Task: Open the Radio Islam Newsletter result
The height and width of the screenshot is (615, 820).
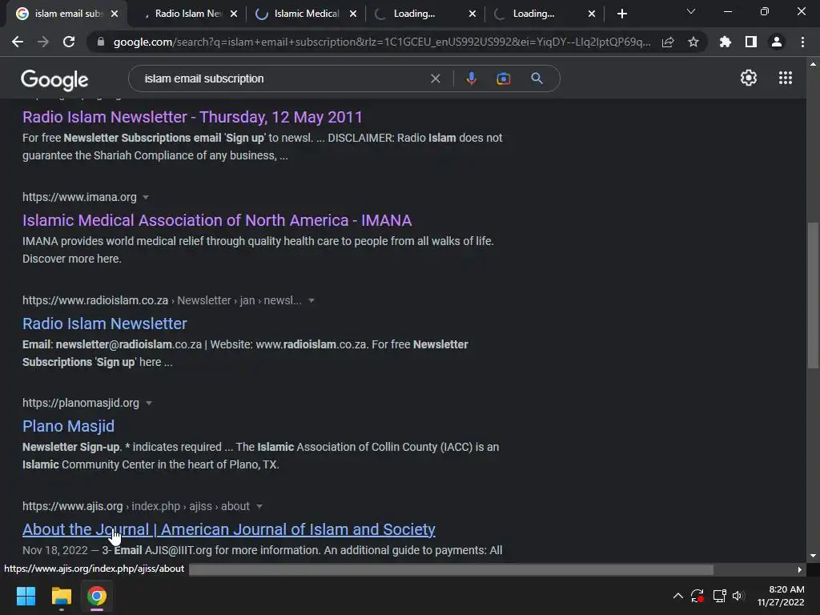Action: tap(105, 324)
